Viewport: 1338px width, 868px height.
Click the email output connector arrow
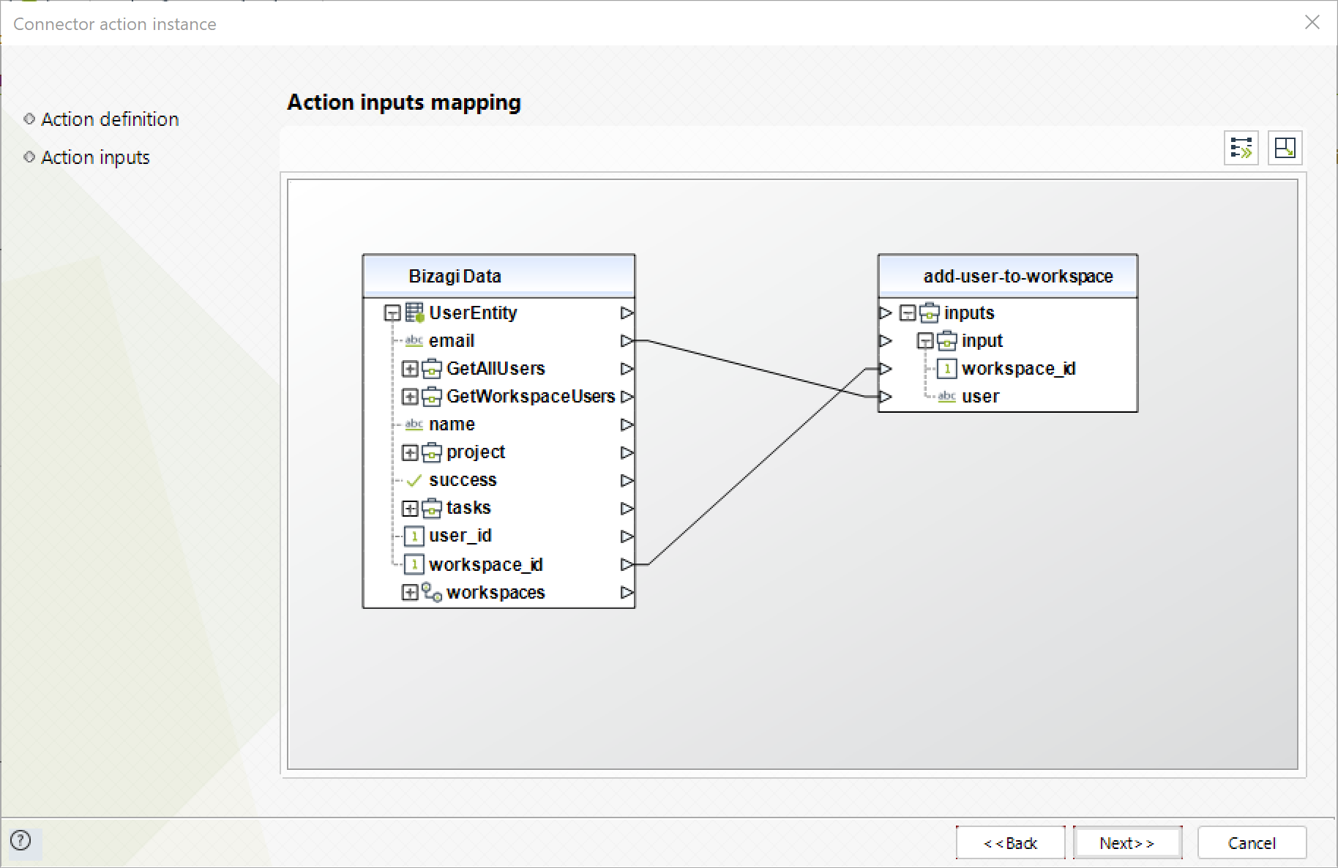pos(627,341)
